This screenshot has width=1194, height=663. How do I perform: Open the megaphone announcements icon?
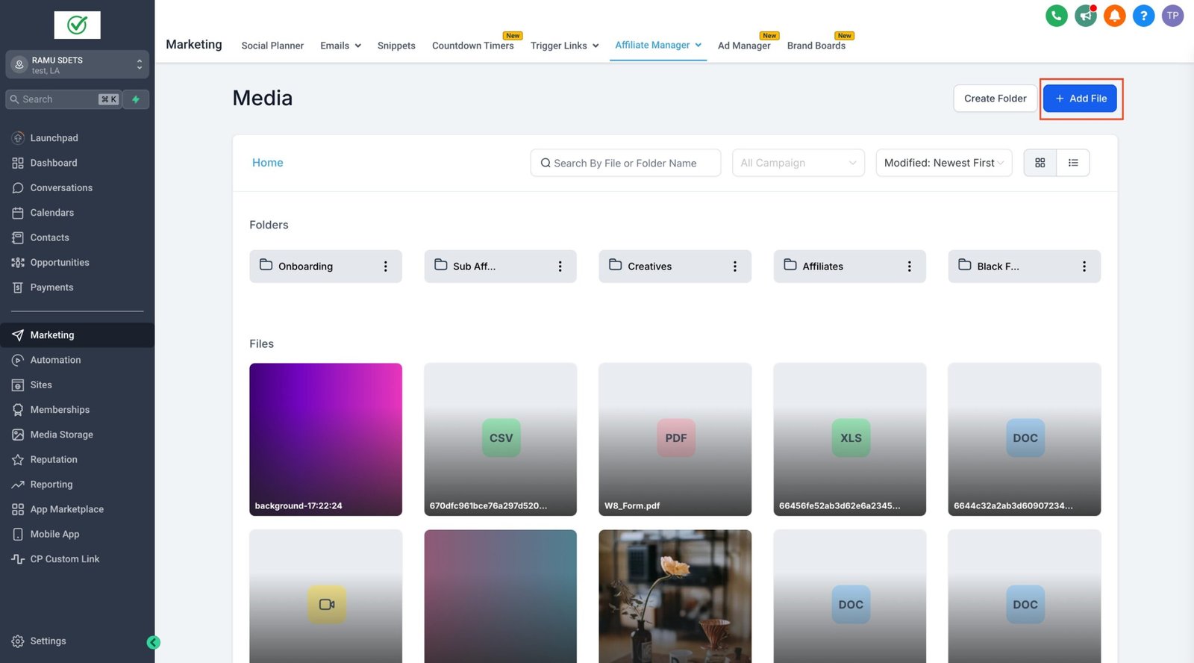pyautogui.click(x=1085, y=16)
